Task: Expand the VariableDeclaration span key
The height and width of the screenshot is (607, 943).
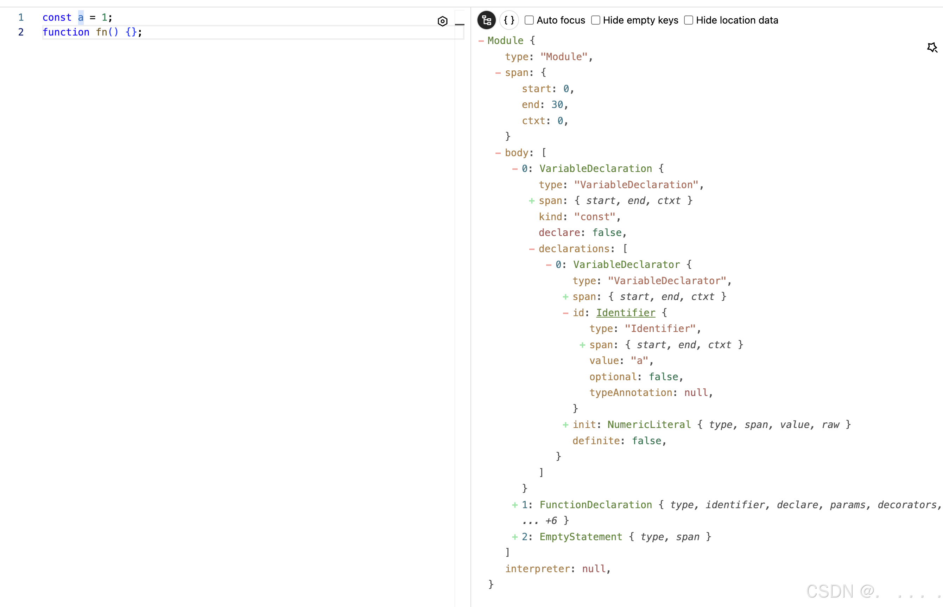Action: tap(532, 201)
